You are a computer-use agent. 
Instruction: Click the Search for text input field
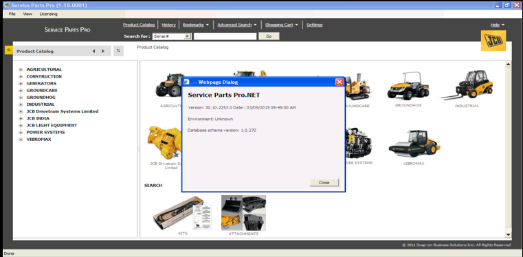point(225,36)
